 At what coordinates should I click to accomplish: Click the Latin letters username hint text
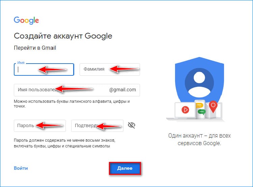click(x=72, y=104)
